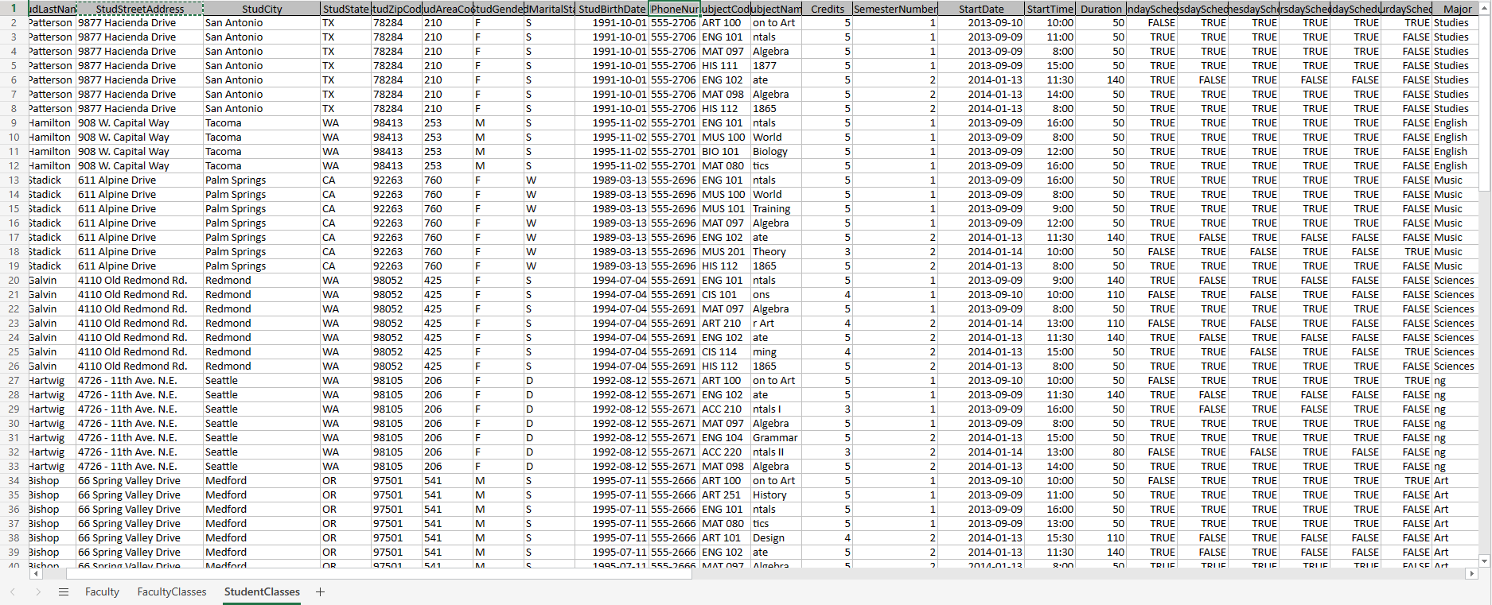
Task: Click the MUS 101 subject code cell
Action: [x=725, y=209]
